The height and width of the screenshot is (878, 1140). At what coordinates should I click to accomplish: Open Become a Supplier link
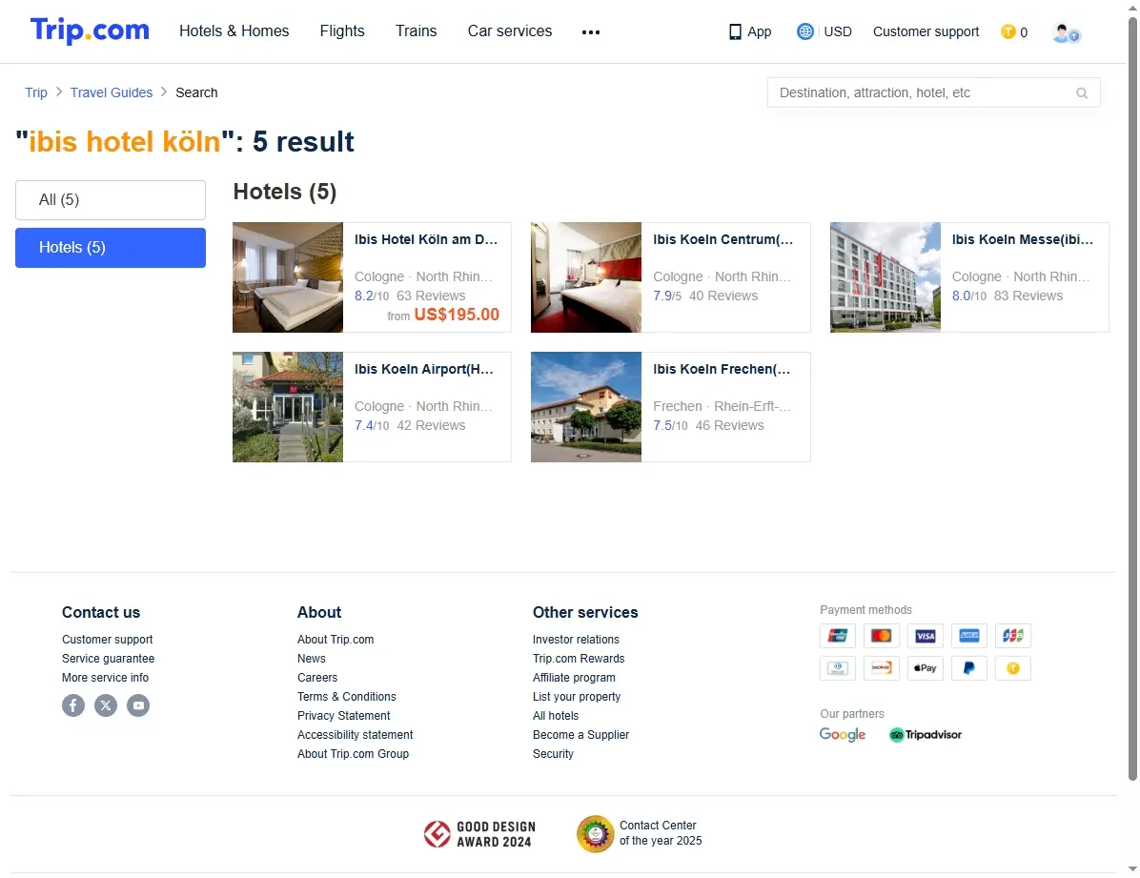580,735
